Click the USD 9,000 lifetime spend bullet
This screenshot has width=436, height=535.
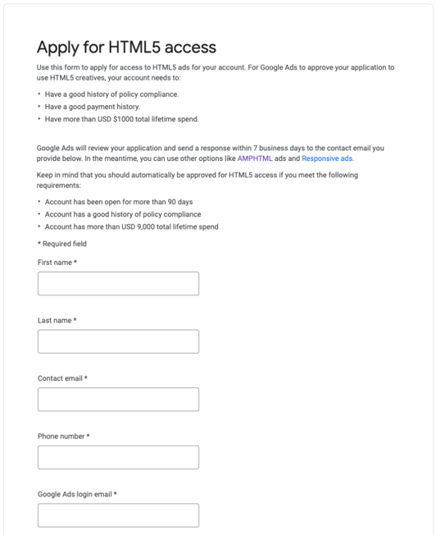click(x=132, y=226)
